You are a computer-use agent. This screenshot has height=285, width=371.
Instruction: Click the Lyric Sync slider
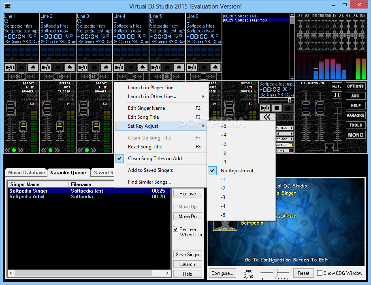click(275, 273)
